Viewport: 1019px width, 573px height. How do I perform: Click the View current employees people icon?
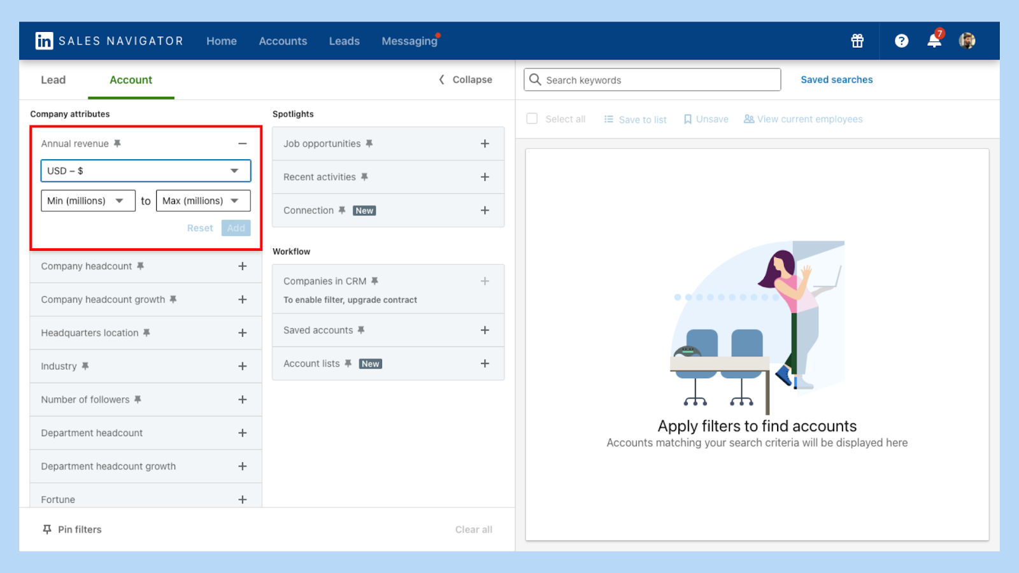[749, 119]
